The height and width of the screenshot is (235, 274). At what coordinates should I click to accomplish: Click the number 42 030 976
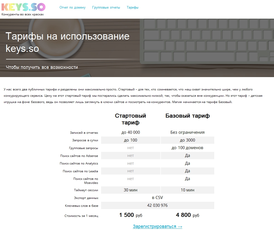pyautogui.click(x=158, y=205)
